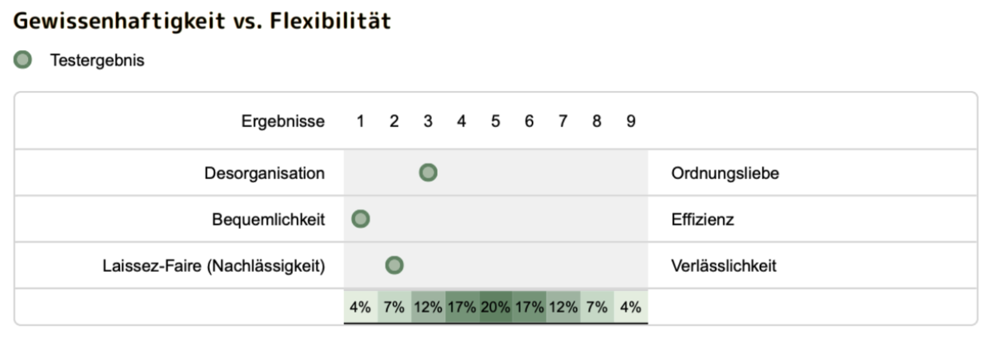Click the 7% cell under score 2
Image resolution: width=991 pixels, height=343 pixels.
point(394,307)
